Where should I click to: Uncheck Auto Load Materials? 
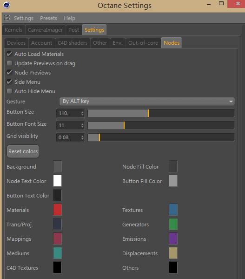(9, 54)
